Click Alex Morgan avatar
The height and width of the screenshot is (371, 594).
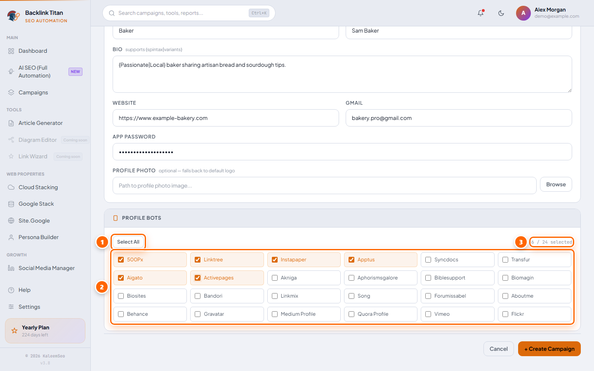point(523,13)
